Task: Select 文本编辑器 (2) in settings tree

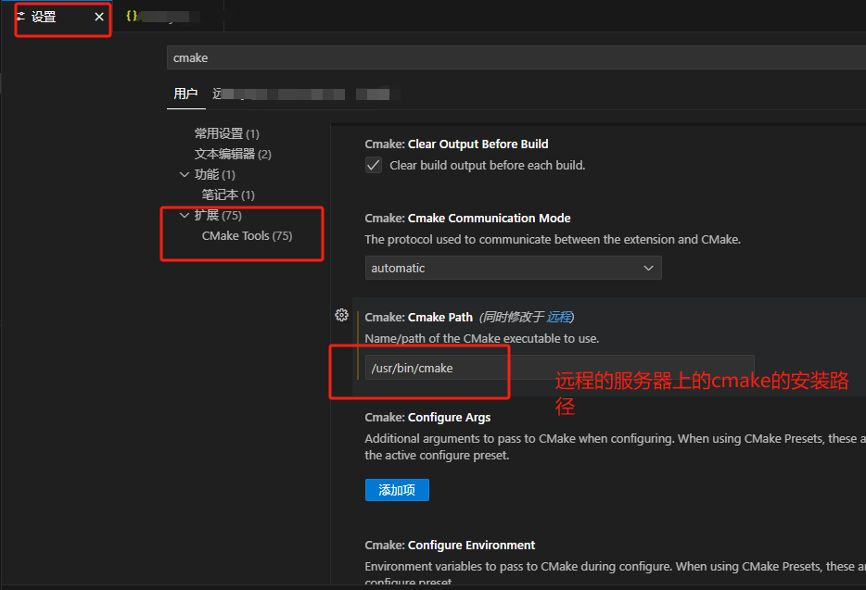Action: 233,154
